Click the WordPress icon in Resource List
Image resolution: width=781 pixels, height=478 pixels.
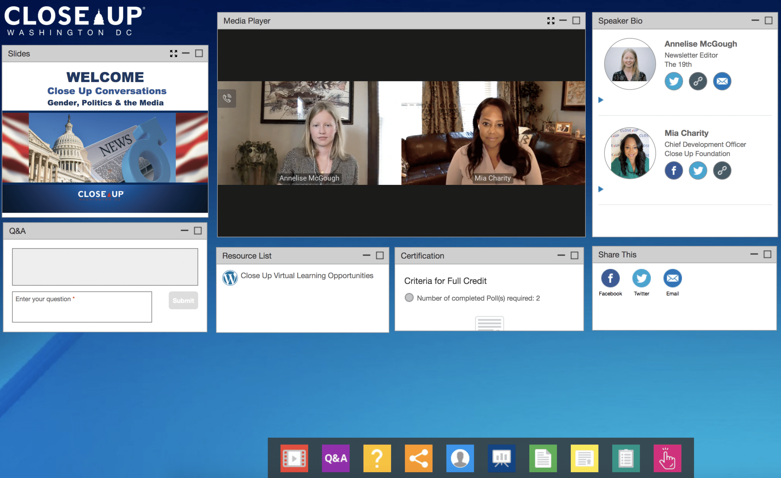[230, 278]
